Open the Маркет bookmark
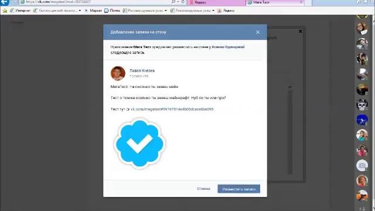The image size is (375, 211). click(93, 11)
